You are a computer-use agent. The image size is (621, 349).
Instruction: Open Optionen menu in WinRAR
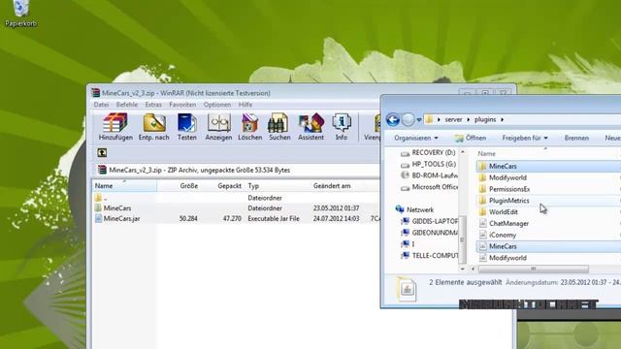pyautogui.click(x=217, y=105)
